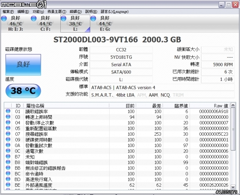The width and height of the screenshot is (240, 195).
Task: Click the 良好 health status button
Action: (x=23, y=64)
